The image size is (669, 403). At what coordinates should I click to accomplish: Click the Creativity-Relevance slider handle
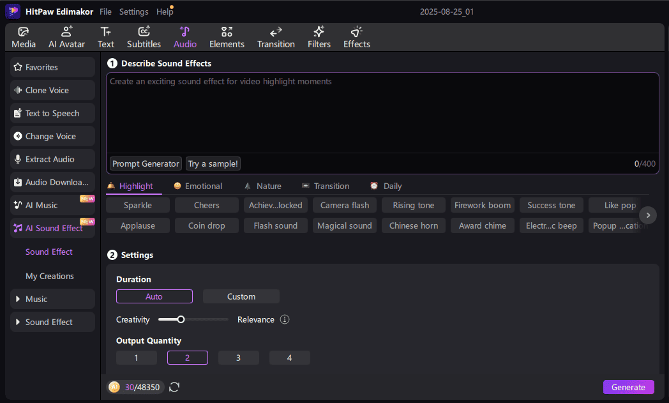coord(181,319)
